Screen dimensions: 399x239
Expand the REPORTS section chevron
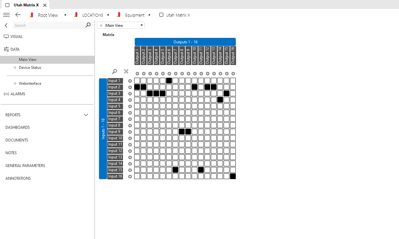pos(86,115)
